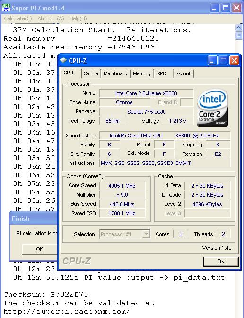Click the 32M Calculation Start line

click(102, 30)
